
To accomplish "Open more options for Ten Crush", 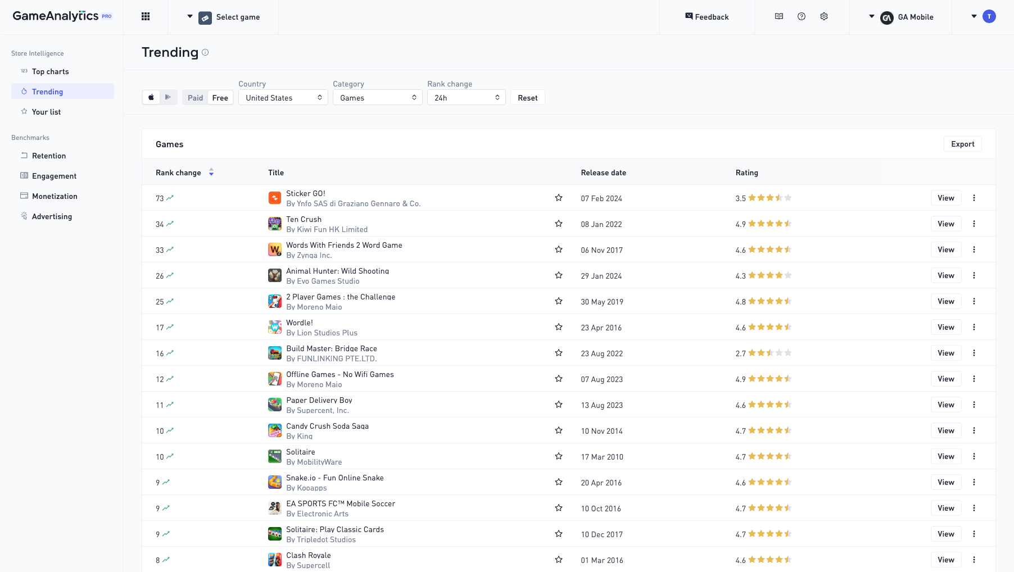I will (x=974, y=224).
